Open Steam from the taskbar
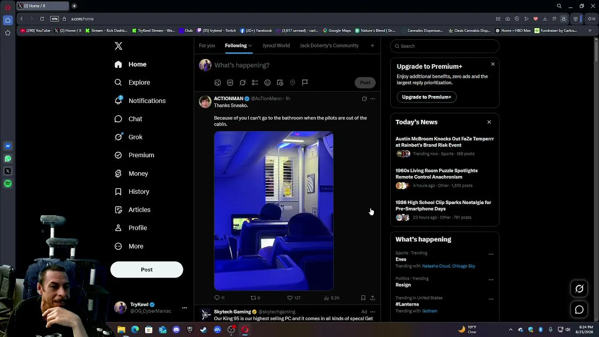This screenshot has width=599, height=337. (x=204, y=330)
